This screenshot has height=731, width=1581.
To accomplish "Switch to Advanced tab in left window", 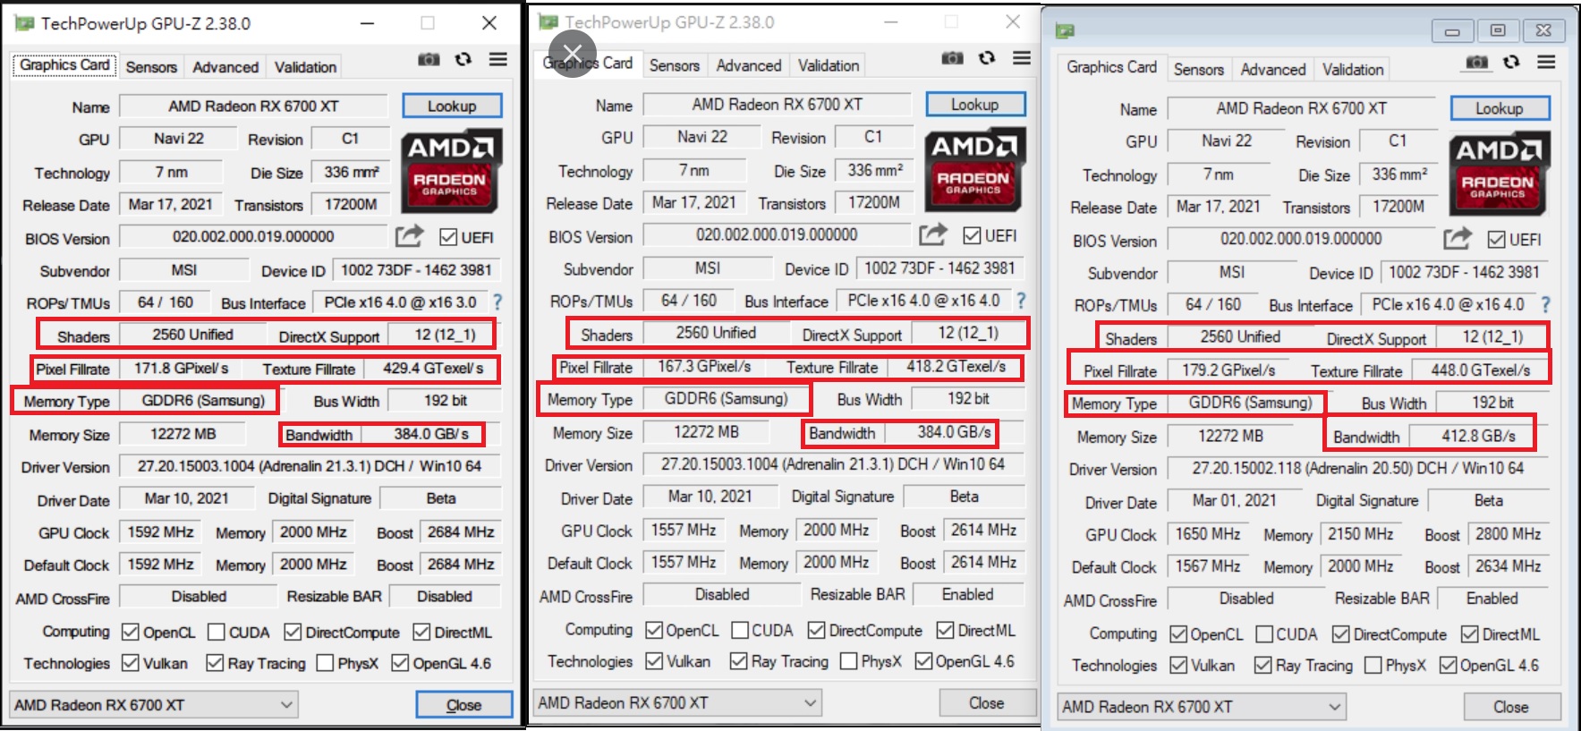I will click(x=225, y=67).
